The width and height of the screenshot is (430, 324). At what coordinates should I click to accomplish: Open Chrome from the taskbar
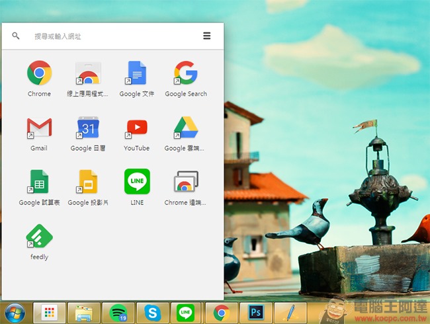point(222,313)
